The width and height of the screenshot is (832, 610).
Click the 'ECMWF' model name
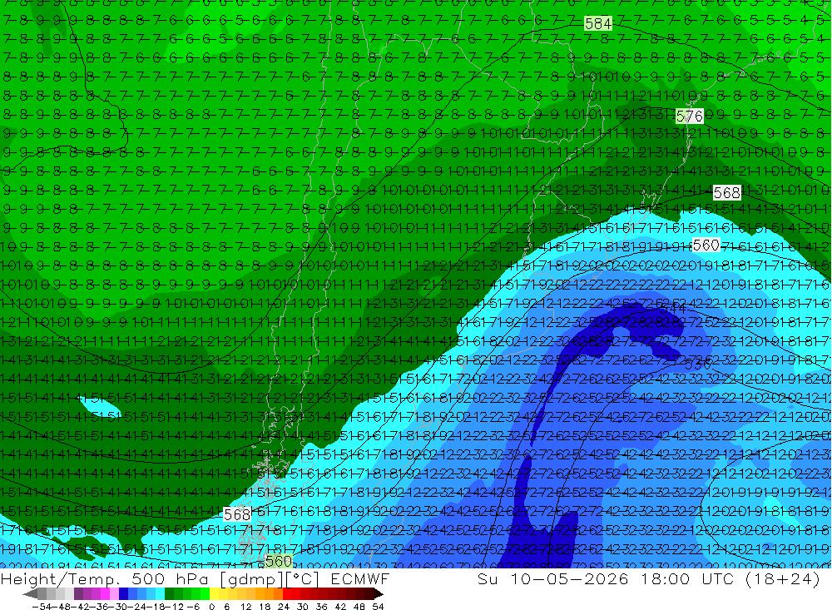pyautogui.click(x=359, y=578)
